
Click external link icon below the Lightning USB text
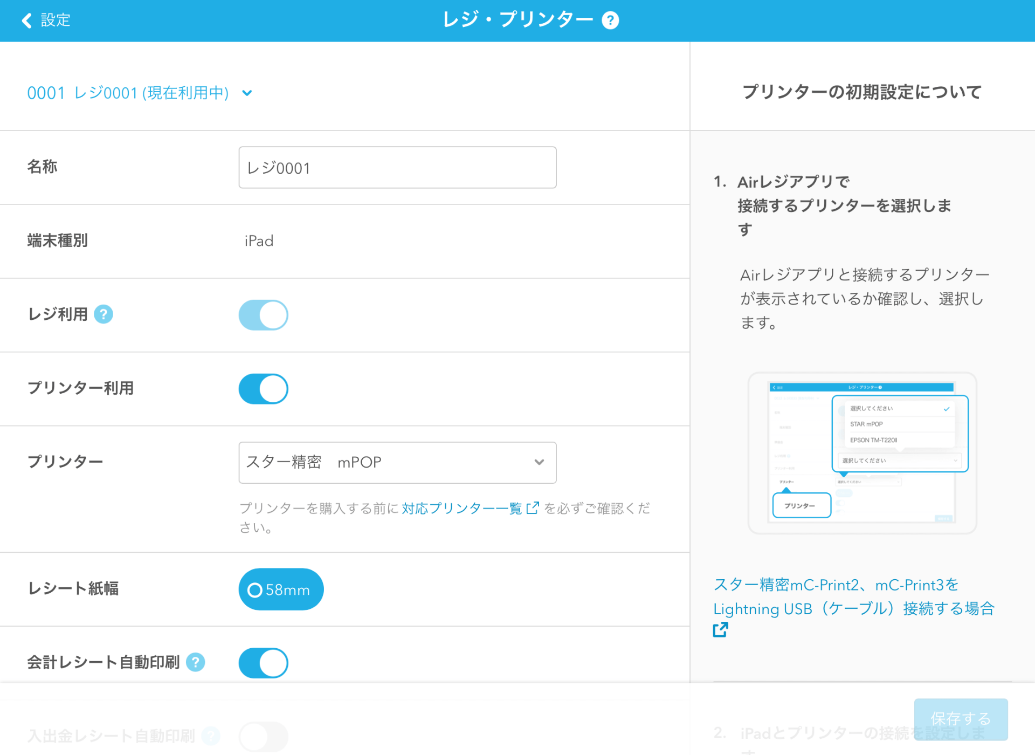point(721,629)
